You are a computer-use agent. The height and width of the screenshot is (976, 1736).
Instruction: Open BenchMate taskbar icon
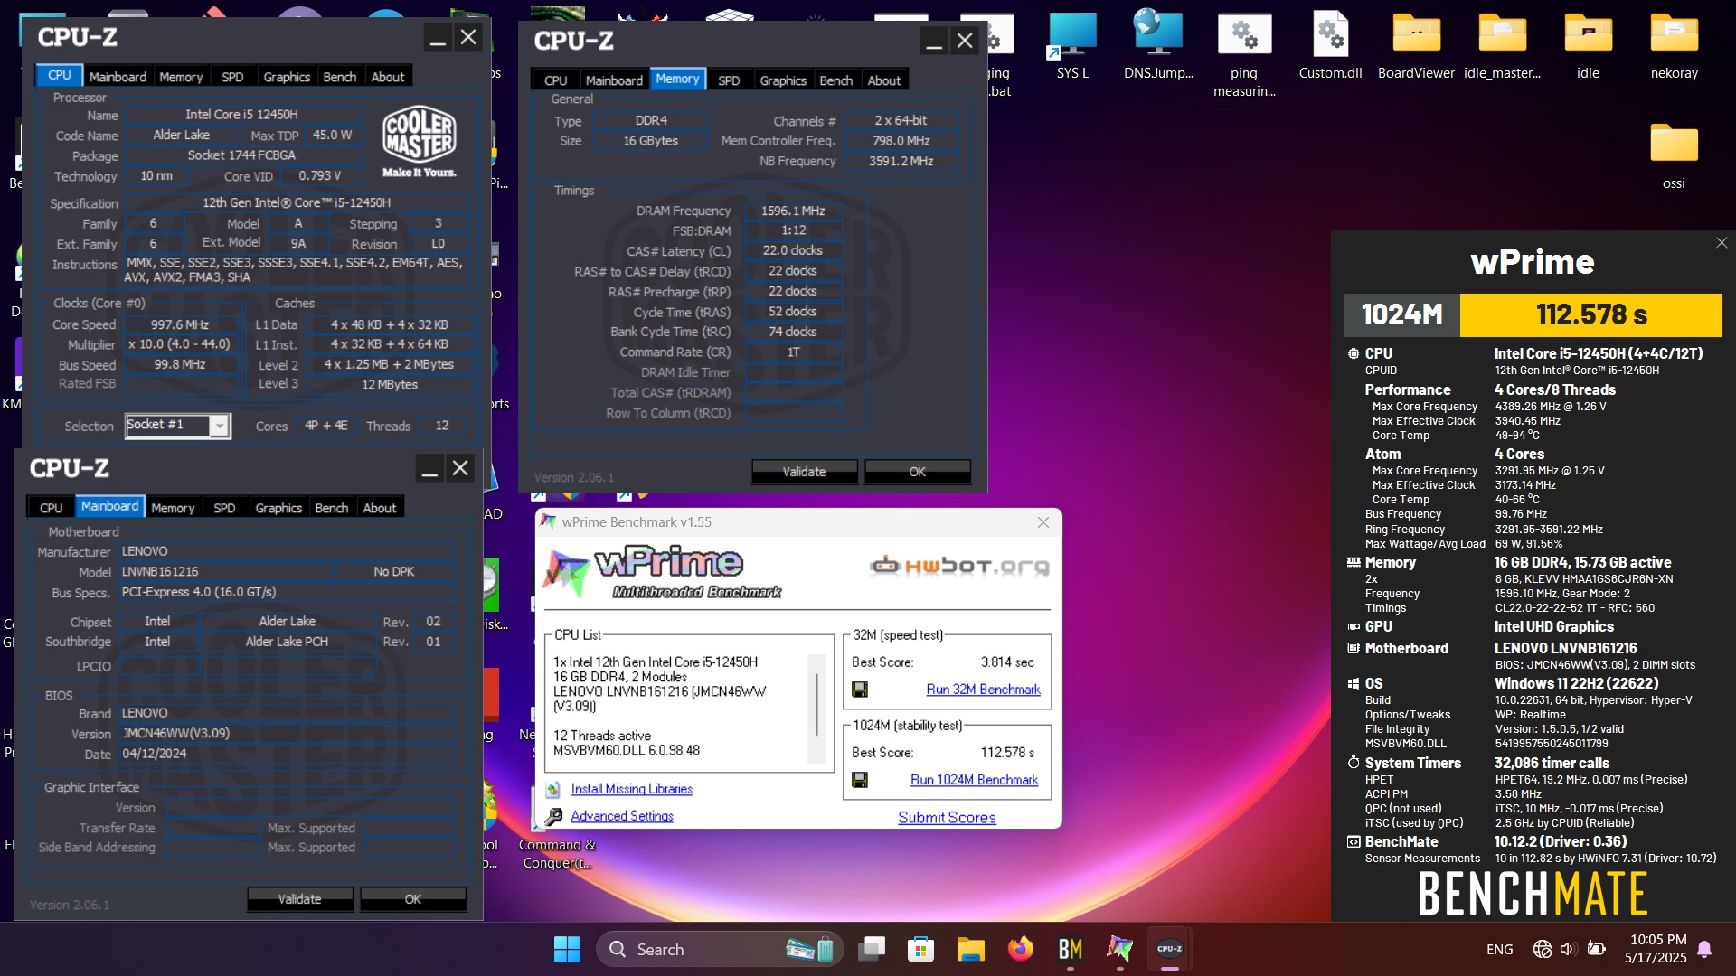click(1070, 949)
